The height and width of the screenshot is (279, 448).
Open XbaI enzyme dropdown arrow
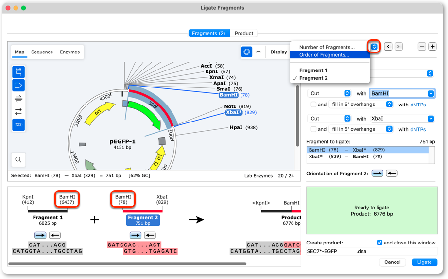431,118
